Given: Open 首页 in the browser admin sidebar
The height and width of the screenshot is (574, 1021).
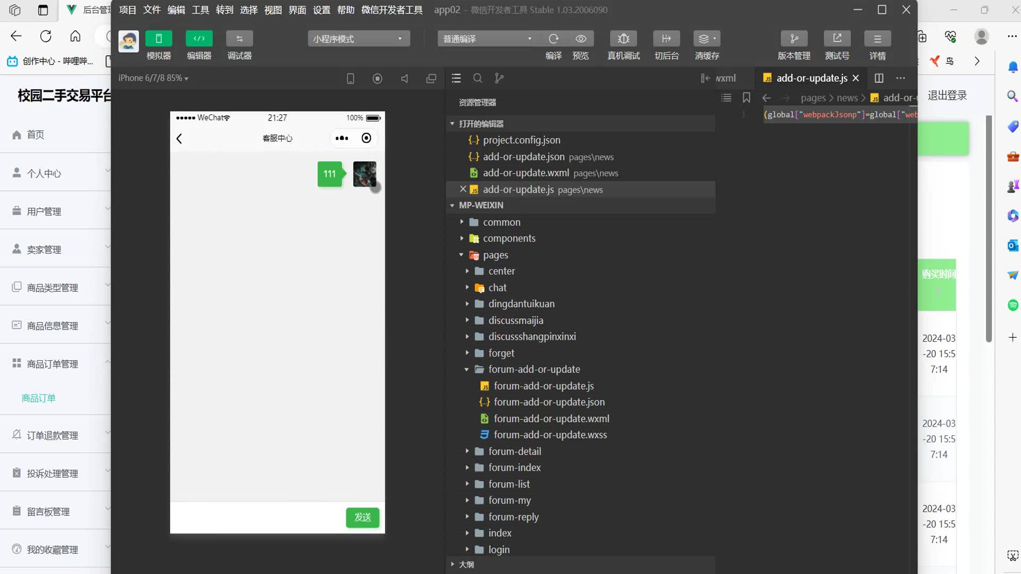Looking at the screenshot, I should coord(55,135).
